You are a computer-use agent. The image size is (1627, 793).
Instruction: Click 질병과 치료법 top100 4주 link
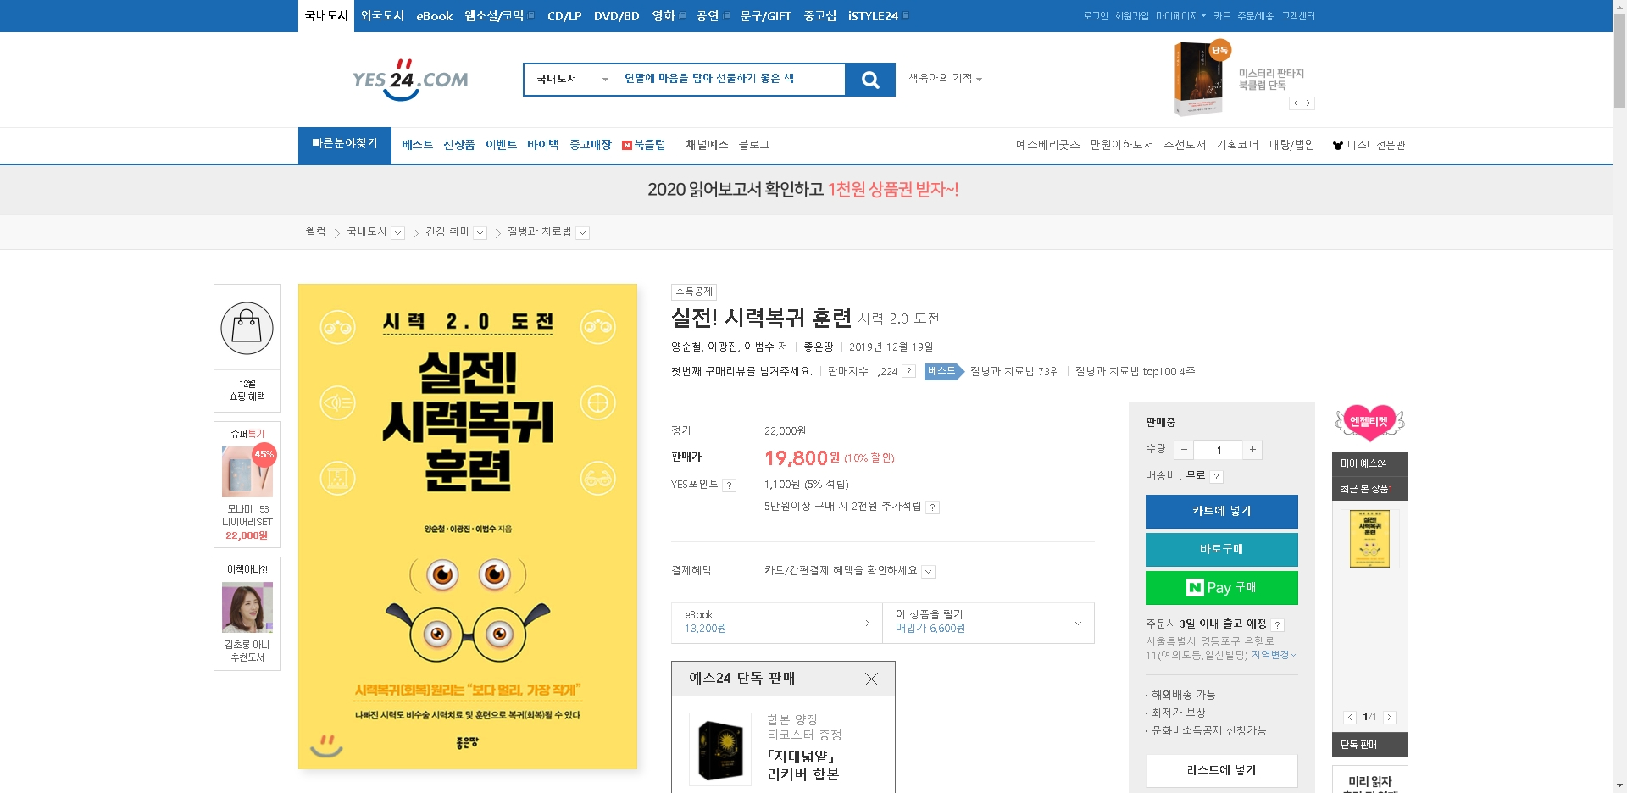pos(1135,371)
